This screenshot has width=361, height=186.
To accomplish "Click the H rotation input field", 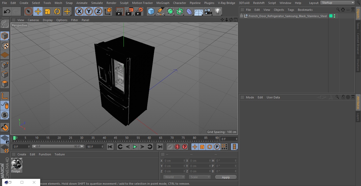I will 226,161.
